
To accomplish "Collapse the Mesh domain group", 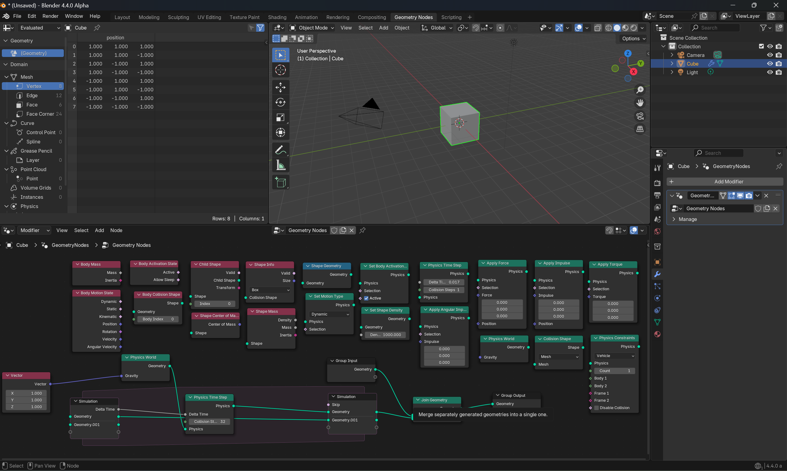I will pos(6,77).
